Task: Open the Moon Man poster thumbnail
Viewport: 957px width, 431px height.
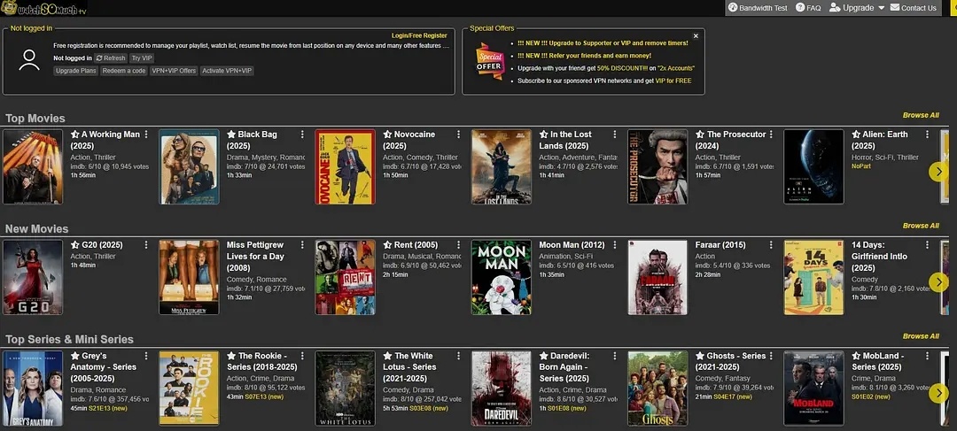Action: pos(501,277)
